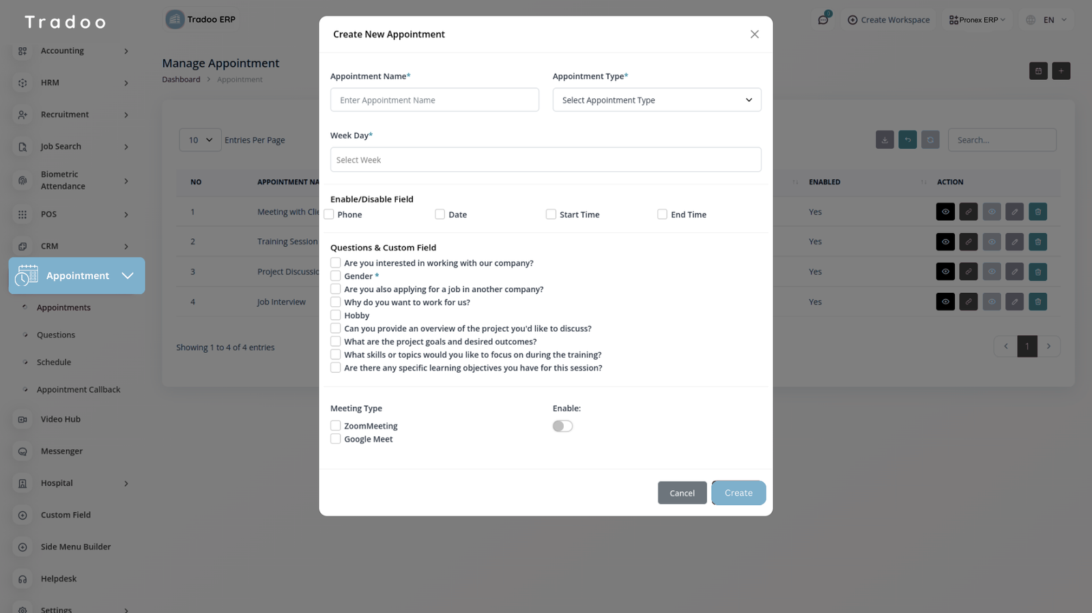The height and width of the screenshot is (613, 1092).
Task: Open the Entries Per Page dropdown
Action: (x=200, y=140)
